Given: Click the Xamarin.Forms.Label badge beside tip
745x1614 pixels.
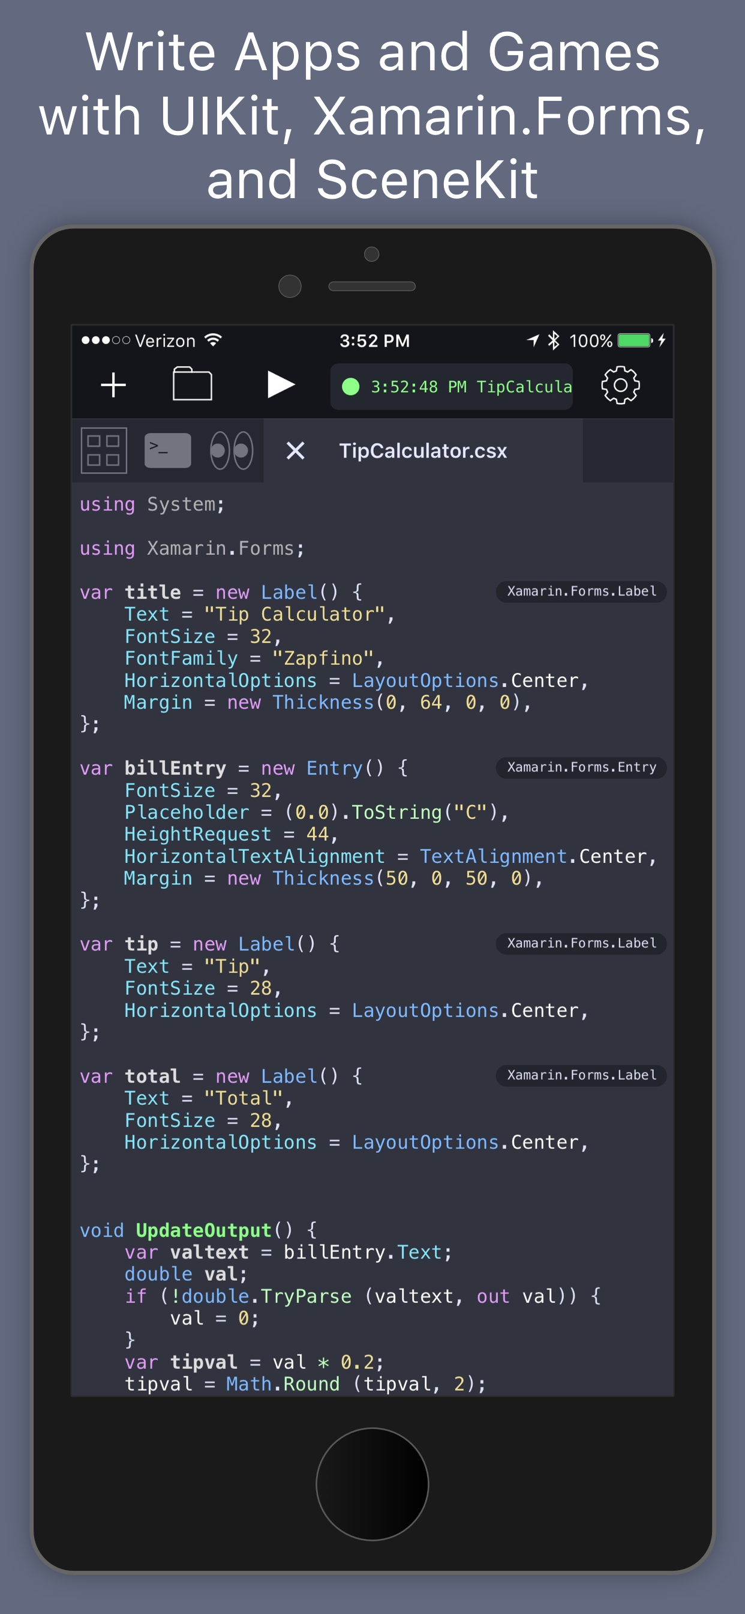Looking at the screenshot, I should (x=581, y=943).
